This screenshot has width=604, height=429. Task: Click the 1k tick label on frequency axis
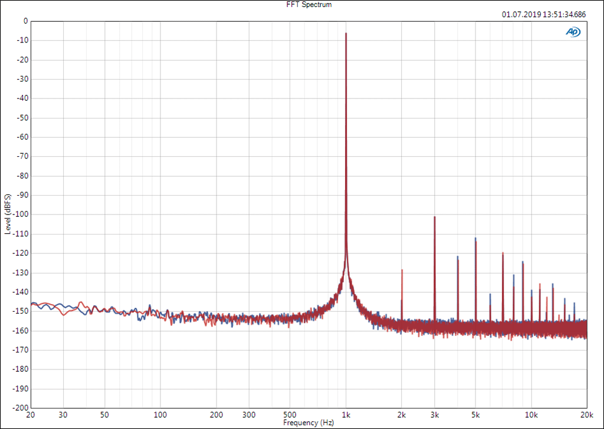coord(346,415)
